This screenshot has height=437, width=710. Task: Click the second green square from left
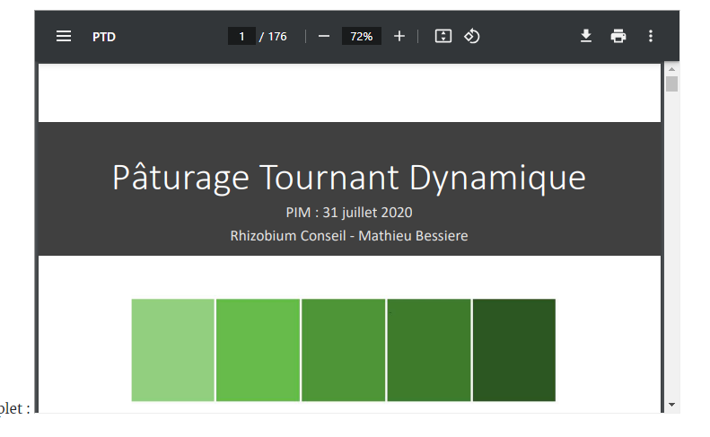(259, 350)
